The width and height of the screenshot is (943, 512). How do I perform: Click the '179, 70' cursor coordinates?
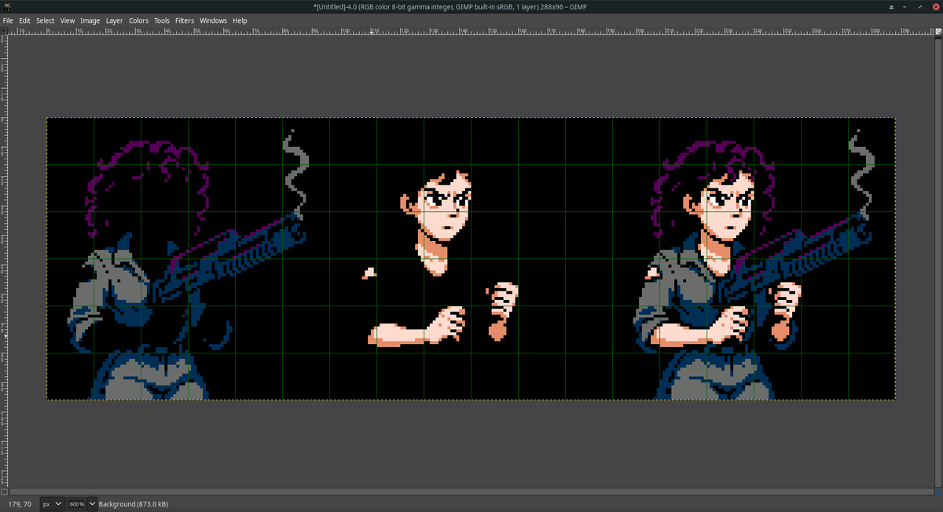20,503
